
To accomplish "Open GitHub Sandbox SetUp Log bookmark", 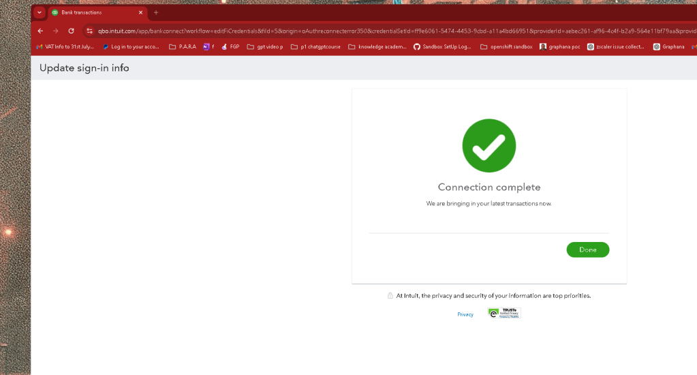I will (442, 47).
